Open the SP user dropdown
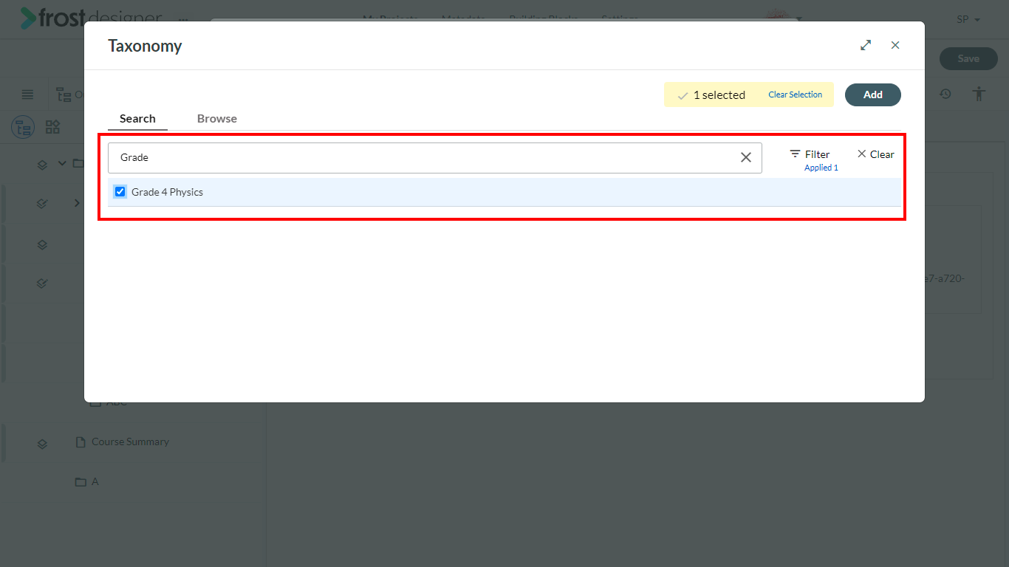Image resolution: width=1009 pixels, height=567 pixels. [968, 19]
